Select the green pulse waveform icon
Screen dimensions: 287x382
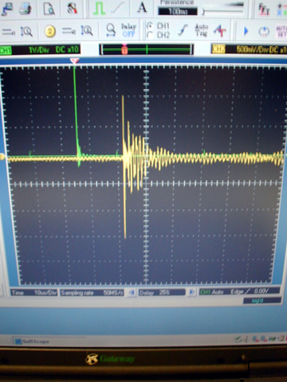click(x=99, y=8)
